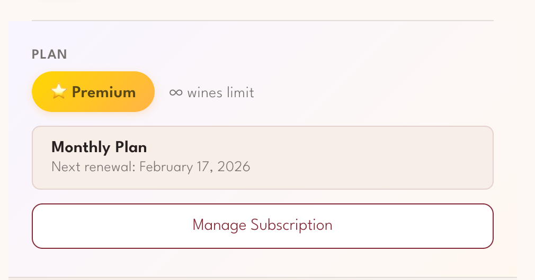
Task: Click the word Monthly in the heading
Action: click(81, 147)
